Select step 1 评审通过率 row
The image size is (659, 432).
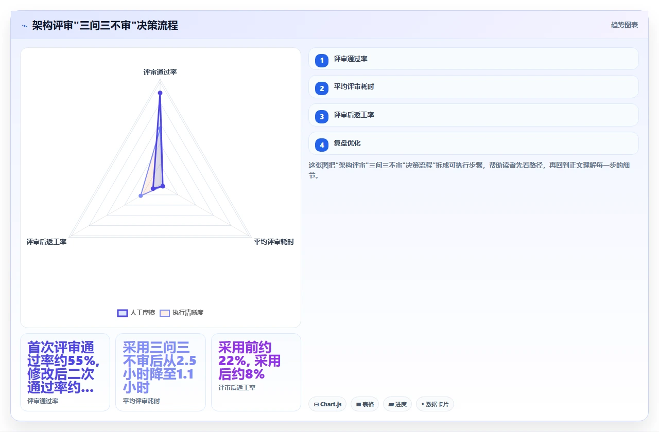473,59
